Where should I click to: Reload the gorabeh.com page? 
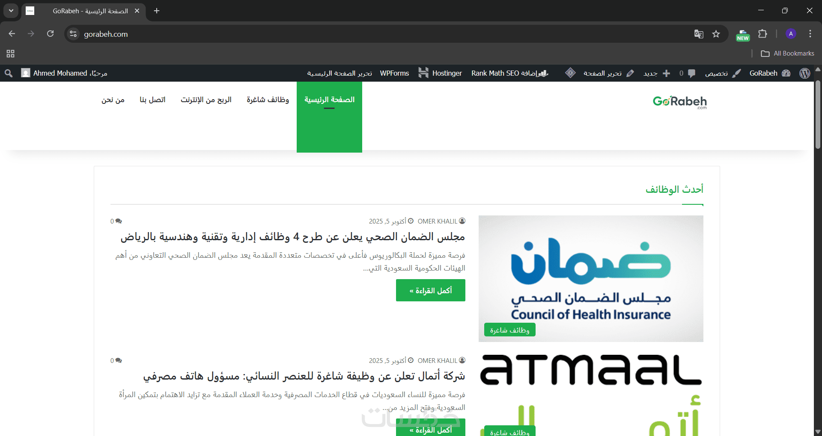(x=50, y=34)
